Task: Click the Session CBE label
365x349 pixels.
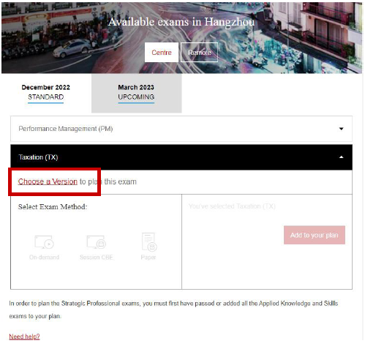Action: point(97,258)
